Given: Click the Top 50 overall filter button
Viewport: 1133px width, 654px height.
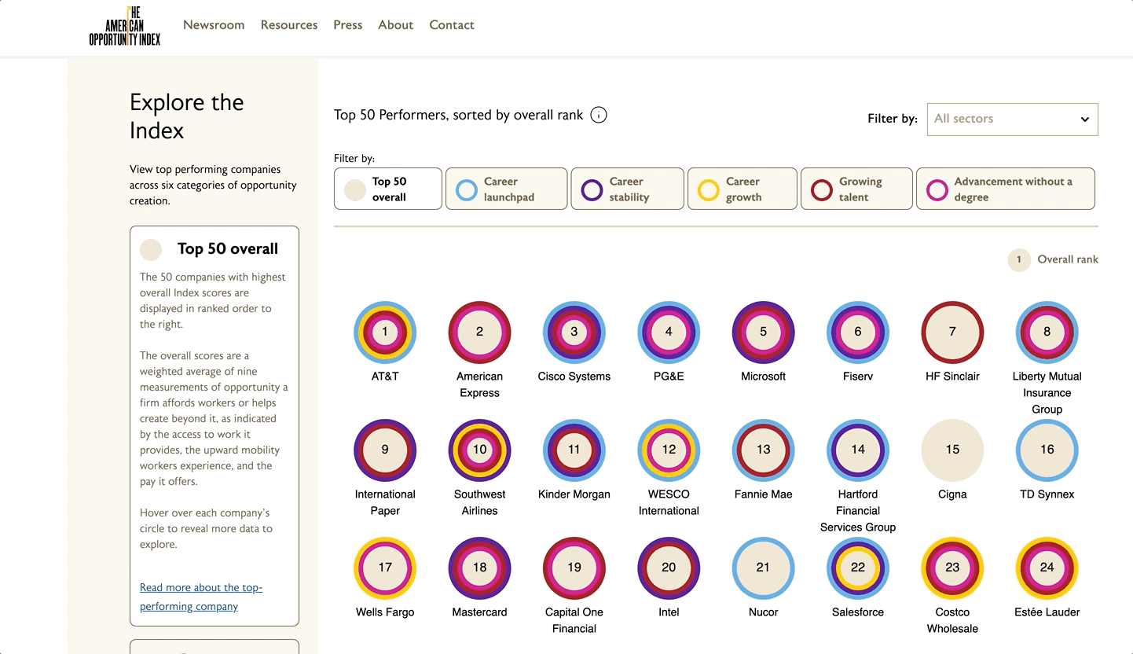Looking at the screenshot, I should point(388,189).
